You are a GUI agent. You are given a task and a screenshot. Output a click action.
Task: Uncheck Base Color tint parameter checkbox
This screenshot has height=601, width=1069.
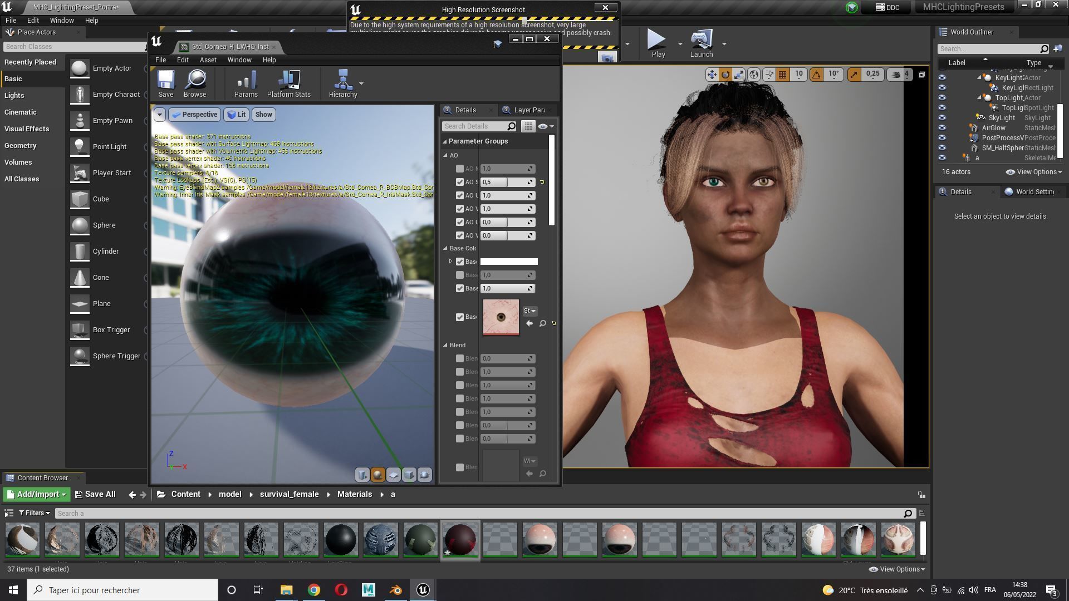[x=459, y=262]
